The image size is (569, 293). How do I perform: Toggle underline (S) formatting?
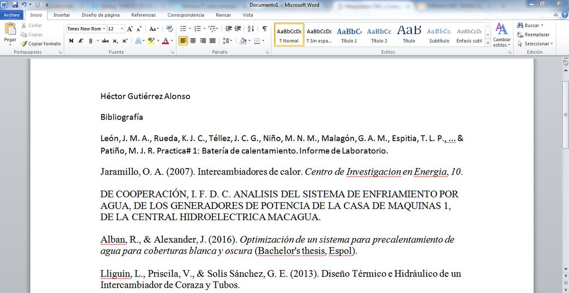pos(90,41)
